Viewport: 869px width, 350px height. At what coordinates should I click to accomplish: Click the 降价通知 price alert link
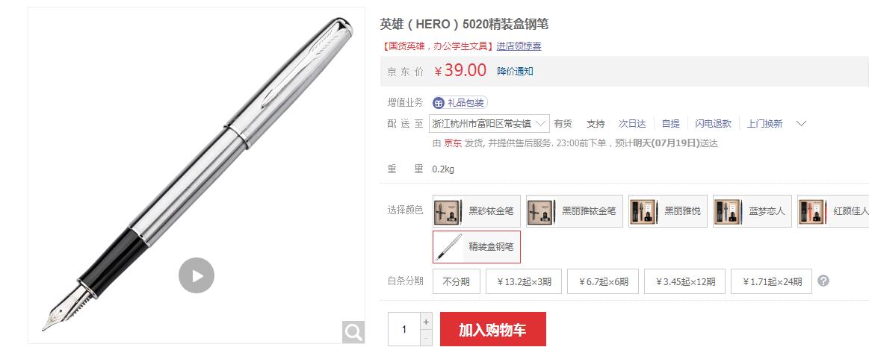pyautogui.click(x=515, y=72)
